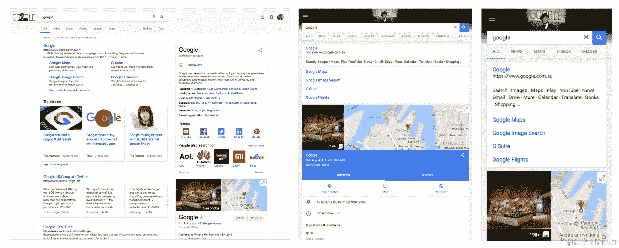Open the Facebook profile icon in Profiles section
Viewport: 619px width, 248px height.
[203, 131]
